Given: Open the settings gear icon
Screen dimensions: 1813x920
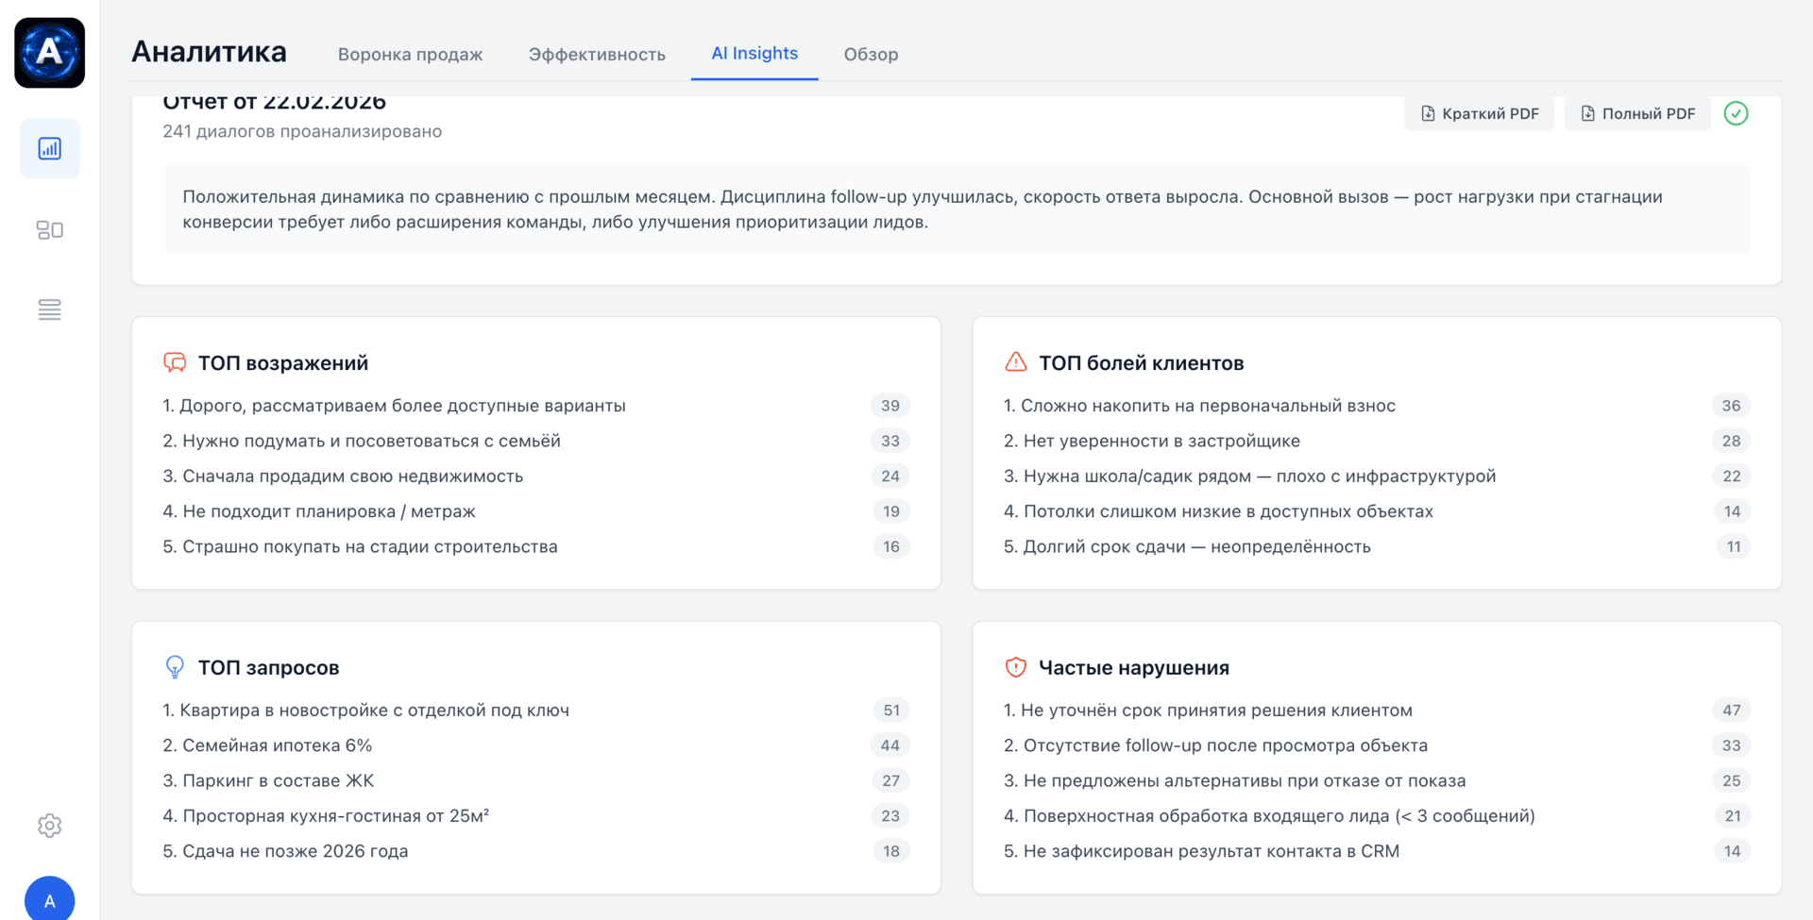Looking at the screenshot, I should (49, 826).
